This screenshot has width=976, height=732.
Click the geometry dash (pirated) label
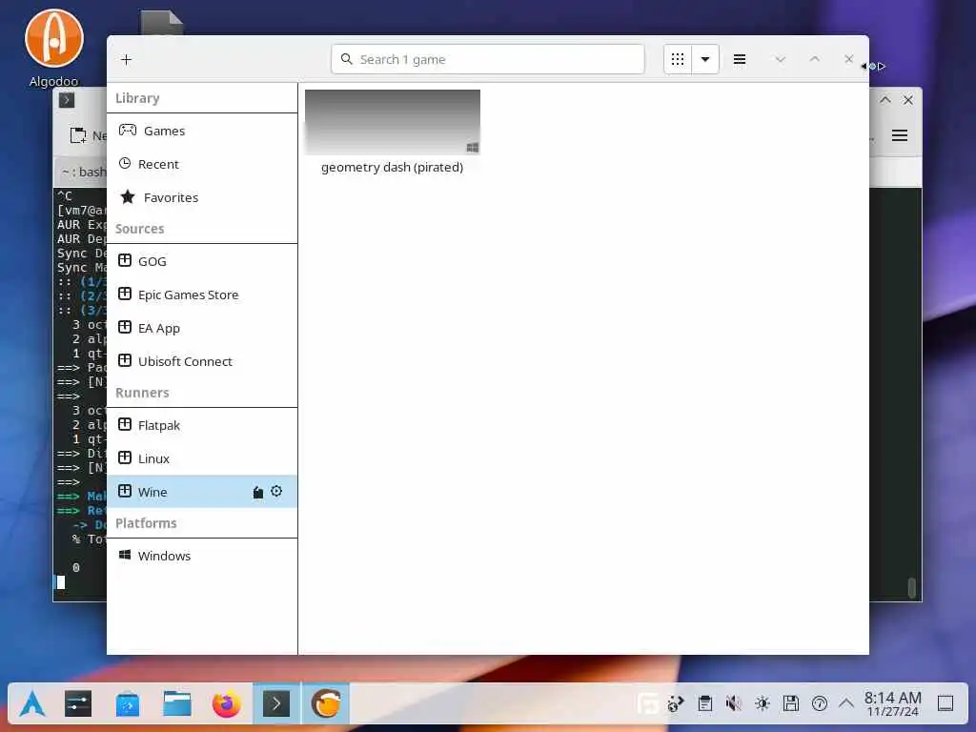pyautogui.click(x=392, y=168)
